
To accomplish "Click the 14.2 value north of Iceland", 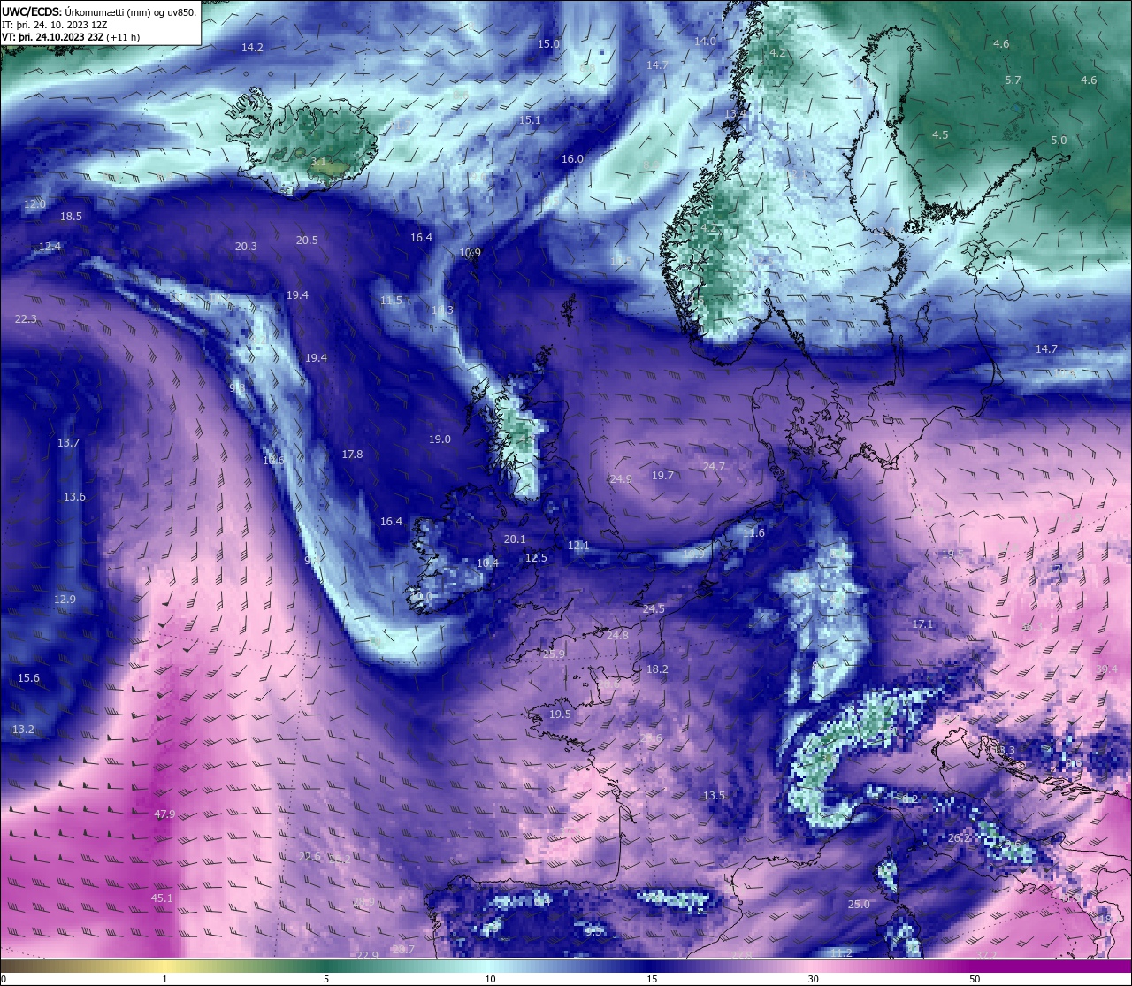I will click(252, 48).
